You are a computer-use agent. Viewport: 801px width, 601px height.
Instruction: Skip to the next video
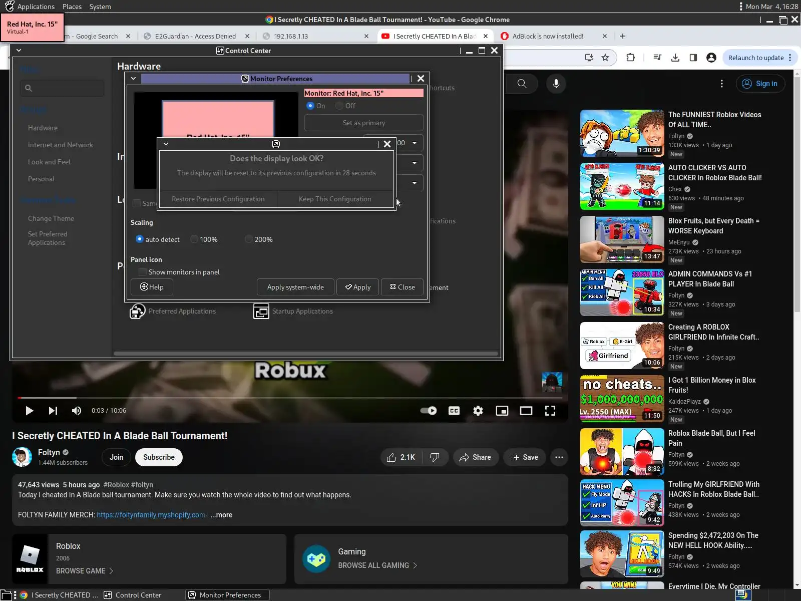53,411
